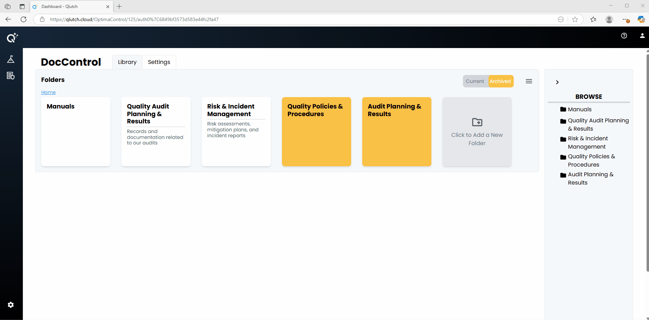The width and height of the screenshot is (649, 320).
Task: Open the folders hamburger menu
Action: (529, 81)
